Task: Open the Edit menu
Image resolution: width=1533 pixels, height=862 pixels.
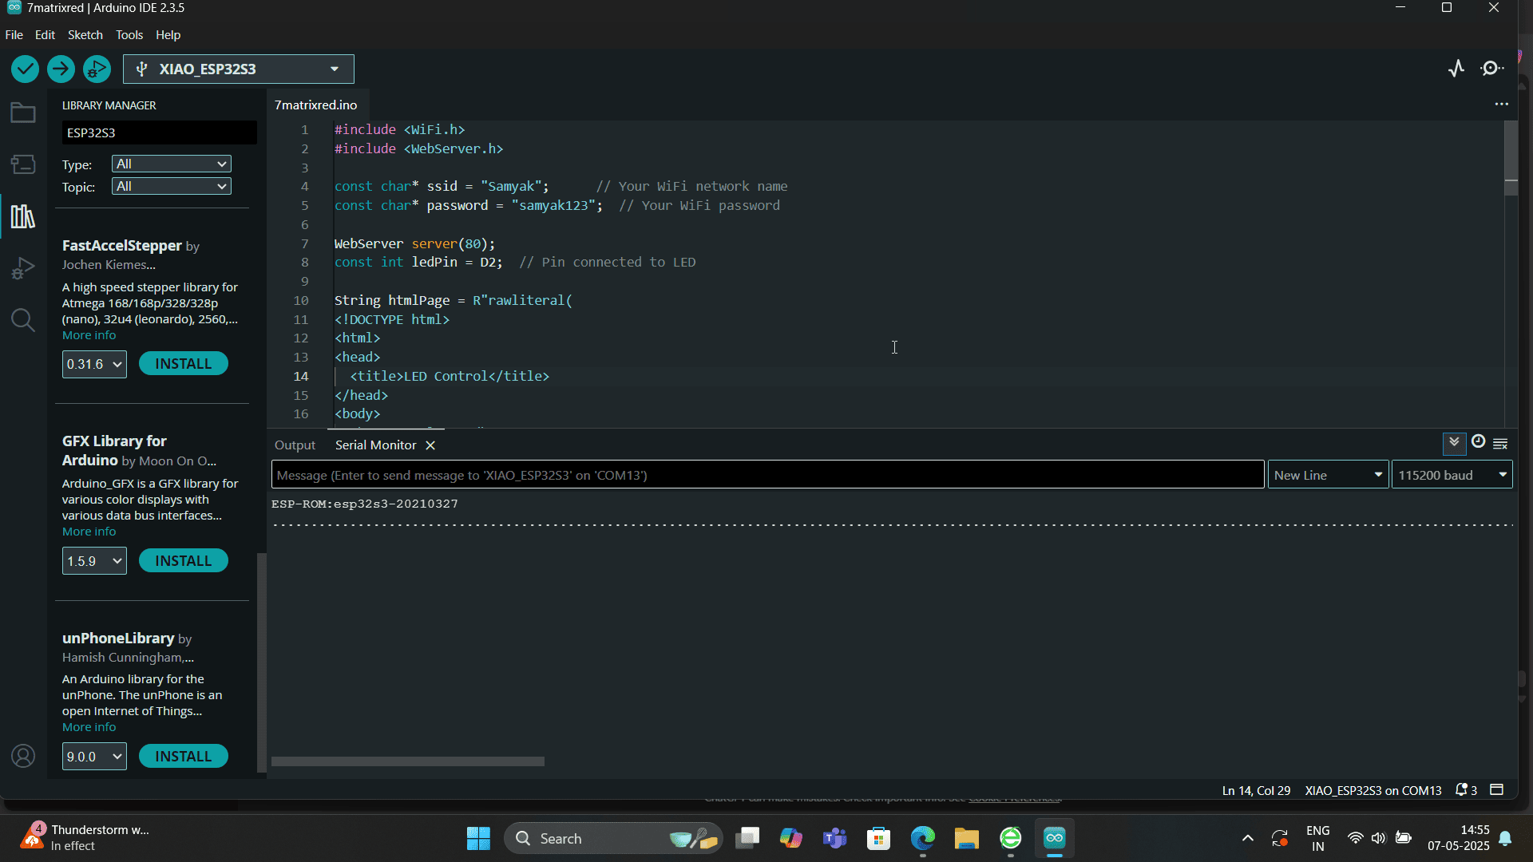Action: (45, 35)
